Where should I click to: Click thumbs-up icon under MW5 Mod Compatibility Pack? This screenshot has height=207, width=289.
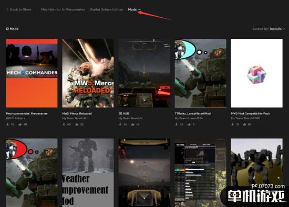(244, 125)
